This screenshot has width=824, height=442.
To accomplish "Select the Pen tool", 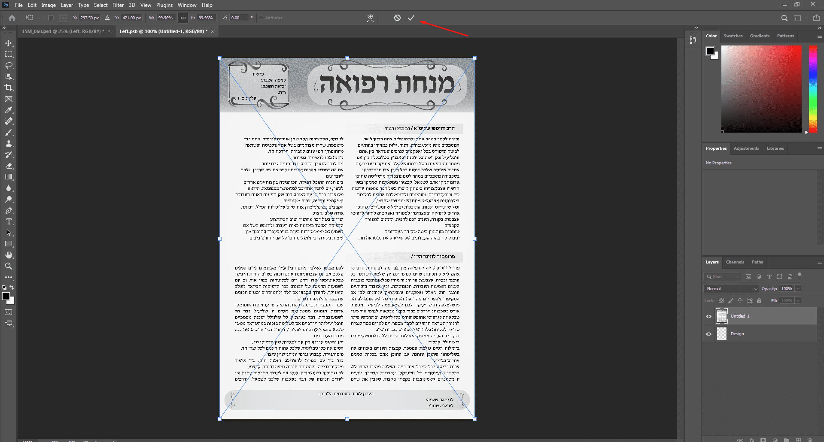I will pyautogui.click(x=9, y=211).
